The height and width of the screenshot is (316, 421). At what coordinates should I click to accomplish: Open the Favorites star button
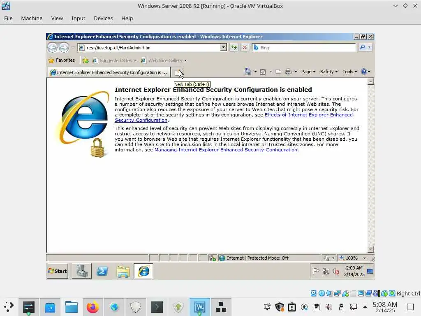(x=62, y=60)
